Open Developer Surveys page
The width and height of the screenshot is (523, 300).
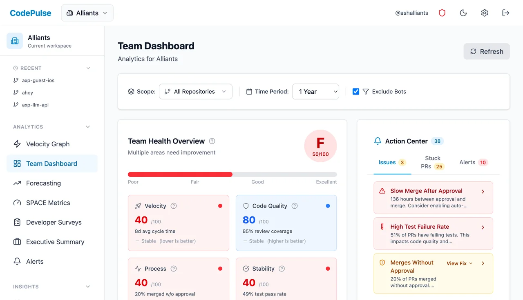point(52,222)
